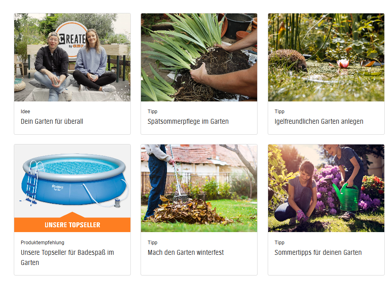Click 'Tipp' label above winterfest article
The width and height of the screenshot is (390, 282).
[x=152, y=243]
